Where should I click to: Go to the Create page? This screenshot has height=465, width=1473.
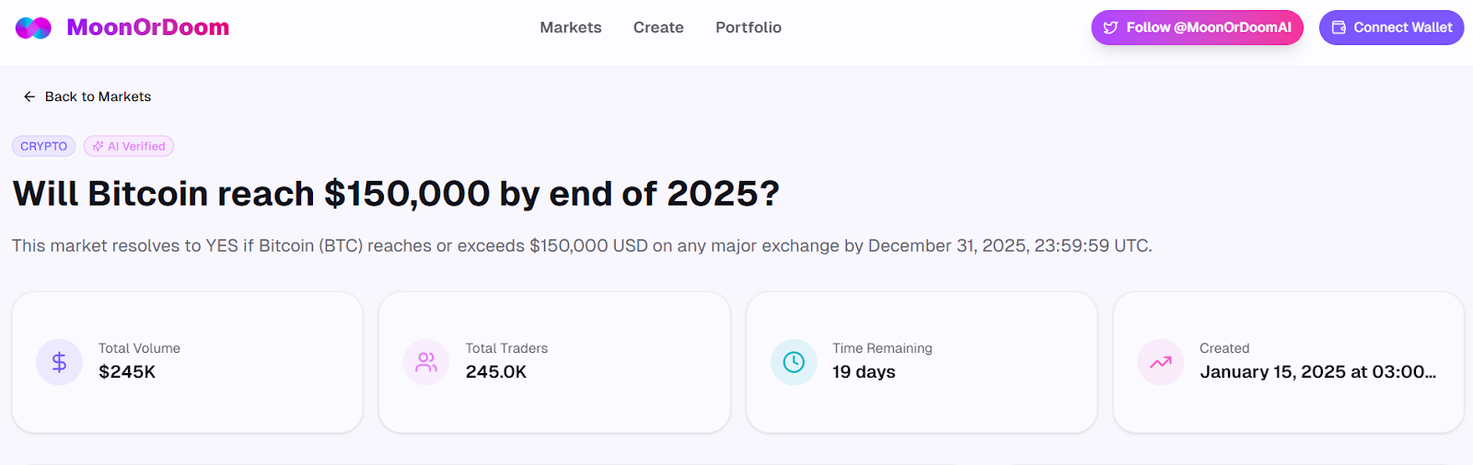point(658,28)
